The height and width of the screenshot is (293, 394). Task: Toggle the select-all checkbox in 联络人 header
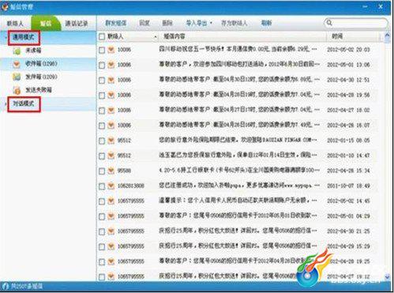(102, 37)
